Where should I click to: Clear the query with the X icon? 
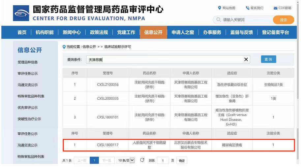246,59
